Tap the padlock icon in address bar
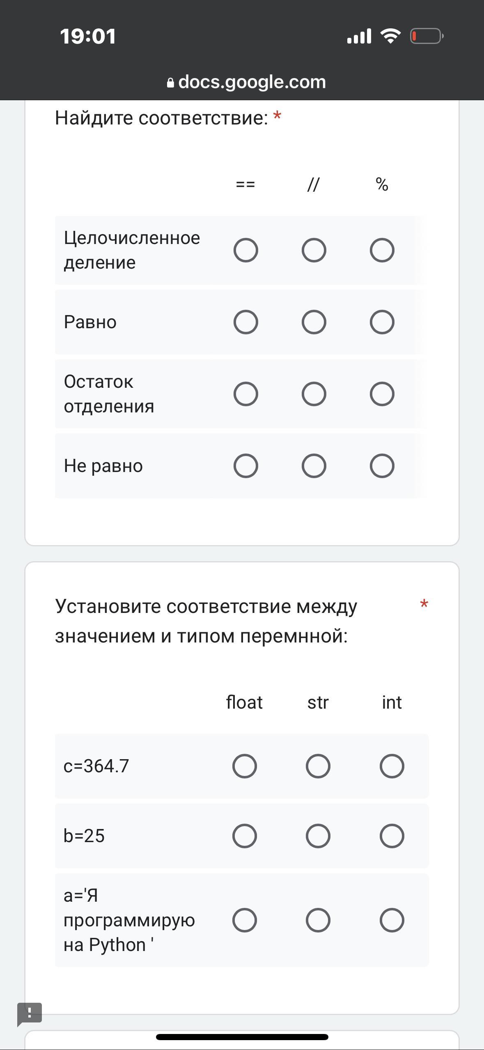This screenshot has height=1050, width=484. click(x=170, y=83)
